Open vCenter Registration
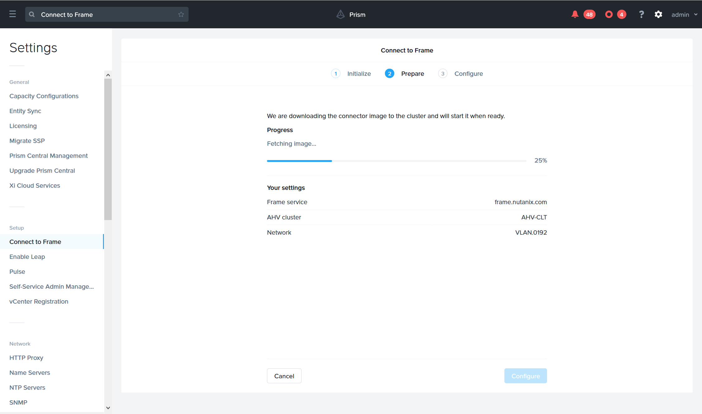 click(39, 301)
